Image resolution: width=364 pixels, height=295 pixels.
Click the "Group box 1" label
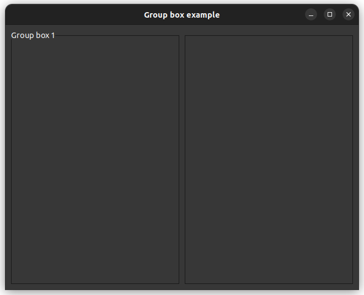(33, 35)
